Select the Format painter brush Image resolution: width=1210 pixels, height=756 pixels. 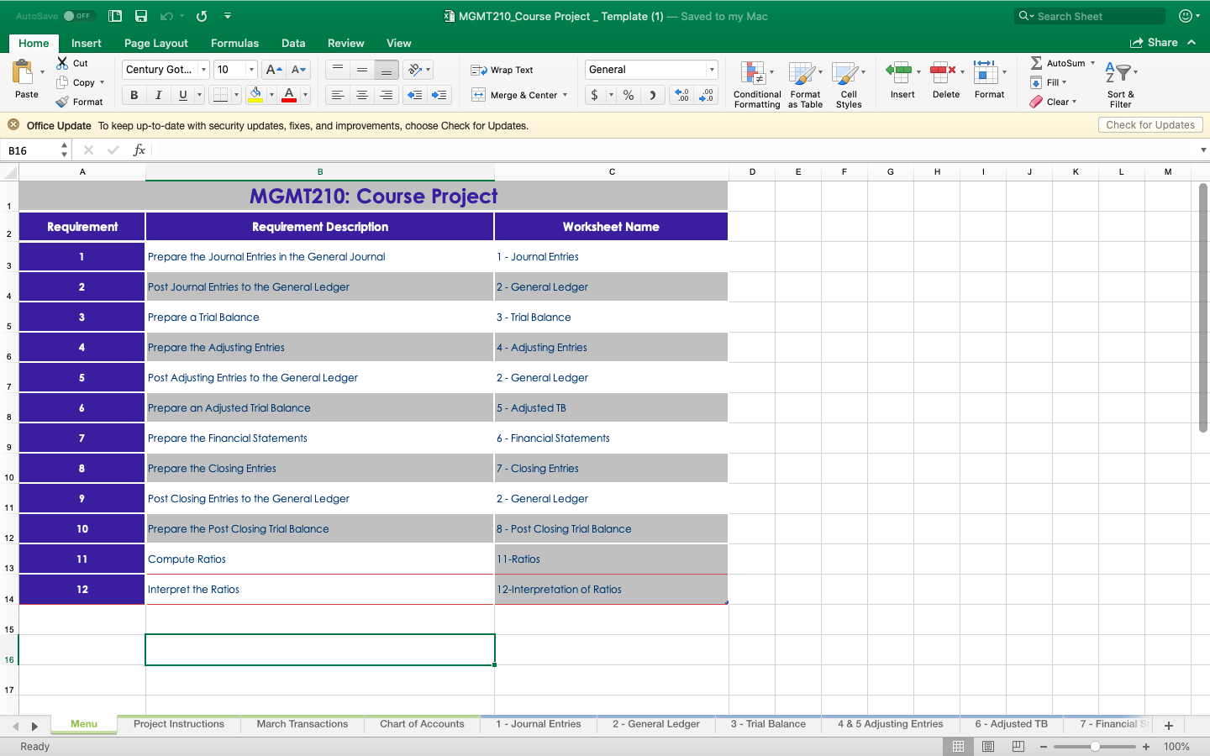[x=62, y=102]
